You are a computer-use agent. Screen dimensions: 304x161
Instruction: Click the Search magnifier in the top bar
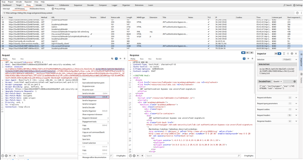[x=287, y=5]
